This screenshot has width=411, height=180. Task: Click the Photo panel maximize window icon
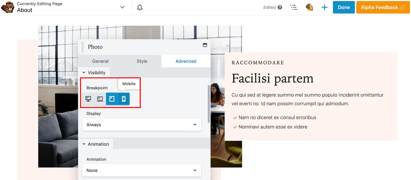205,45
